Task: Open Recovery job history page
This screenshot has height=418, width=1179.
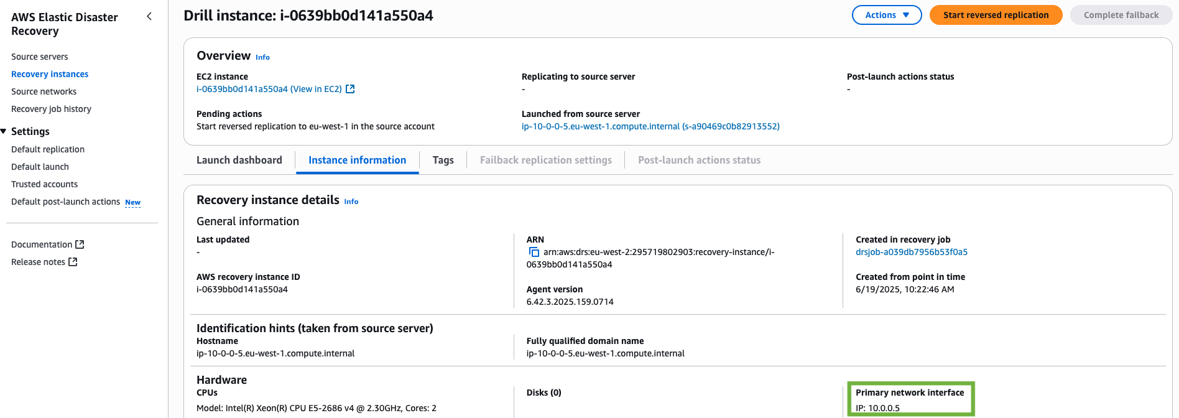Action: point(51,109)
